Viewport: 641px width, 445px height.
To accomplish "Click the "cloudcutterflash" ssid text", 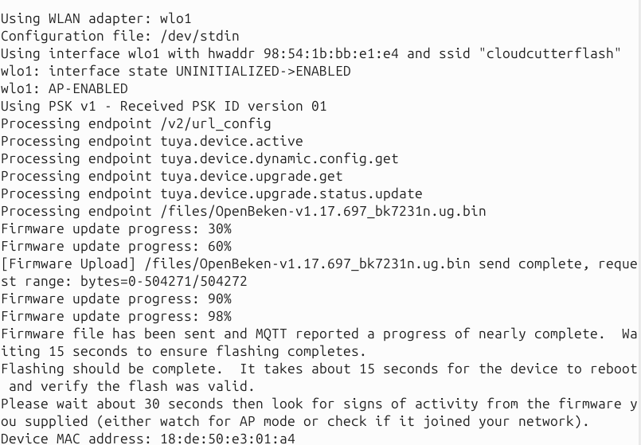I will pos(549,53).
